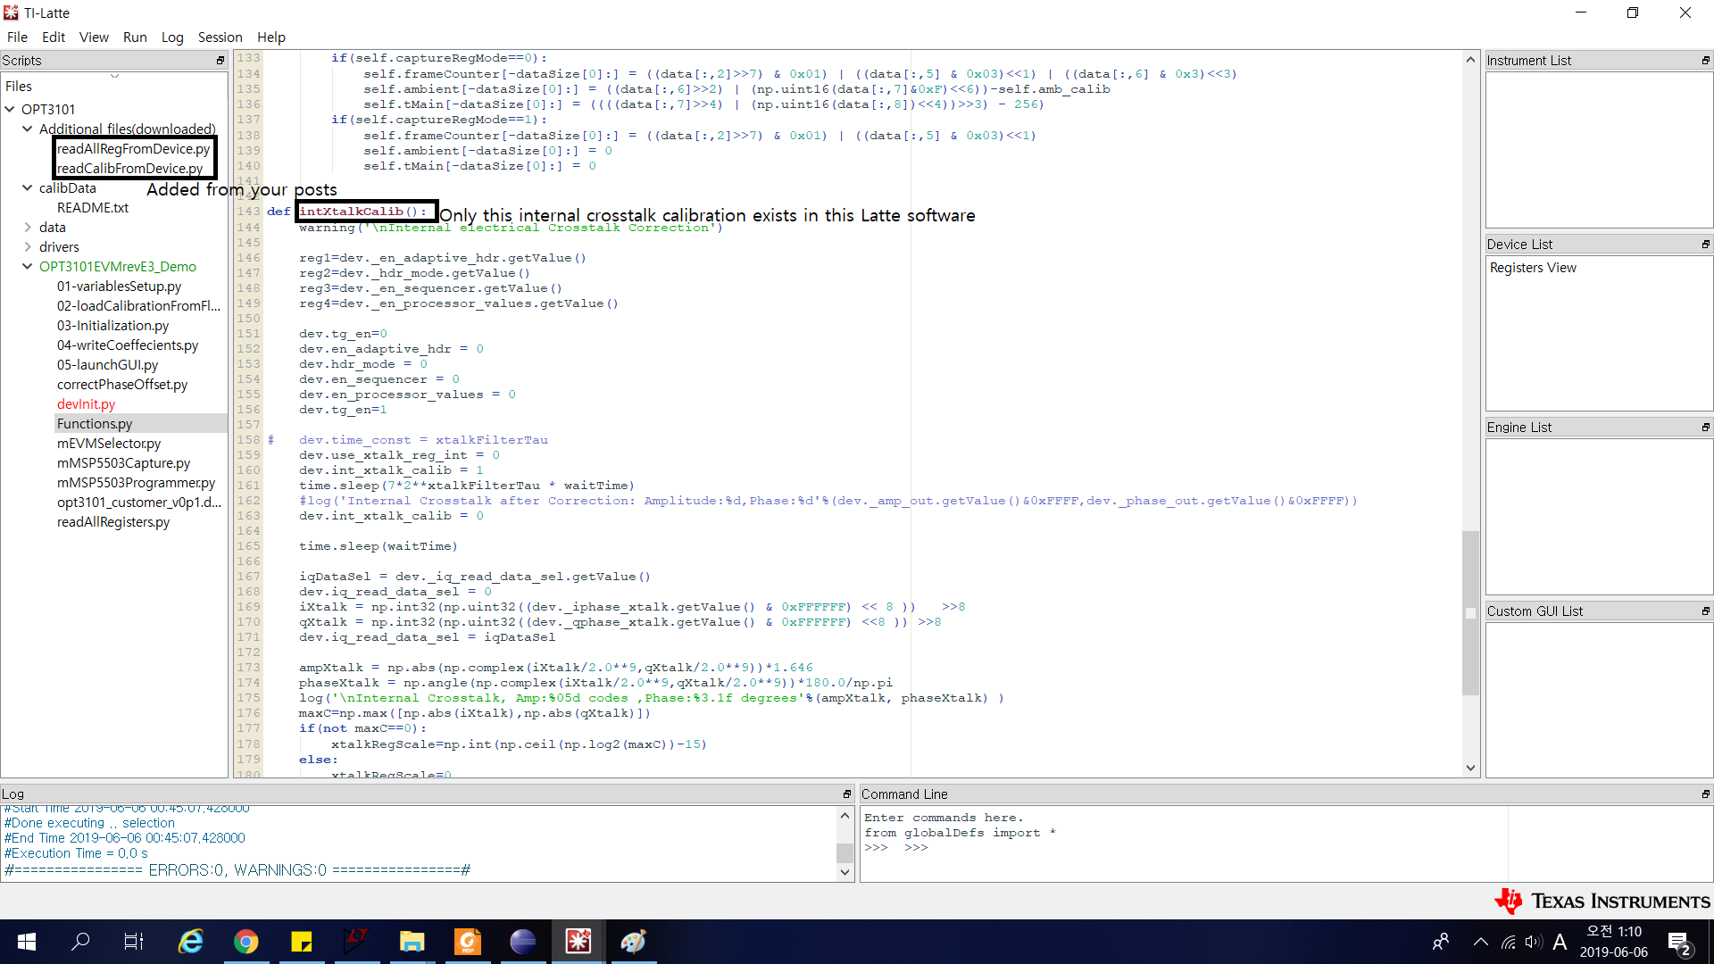Select readAllRegFromDevice.py file

tap(133, 149)
